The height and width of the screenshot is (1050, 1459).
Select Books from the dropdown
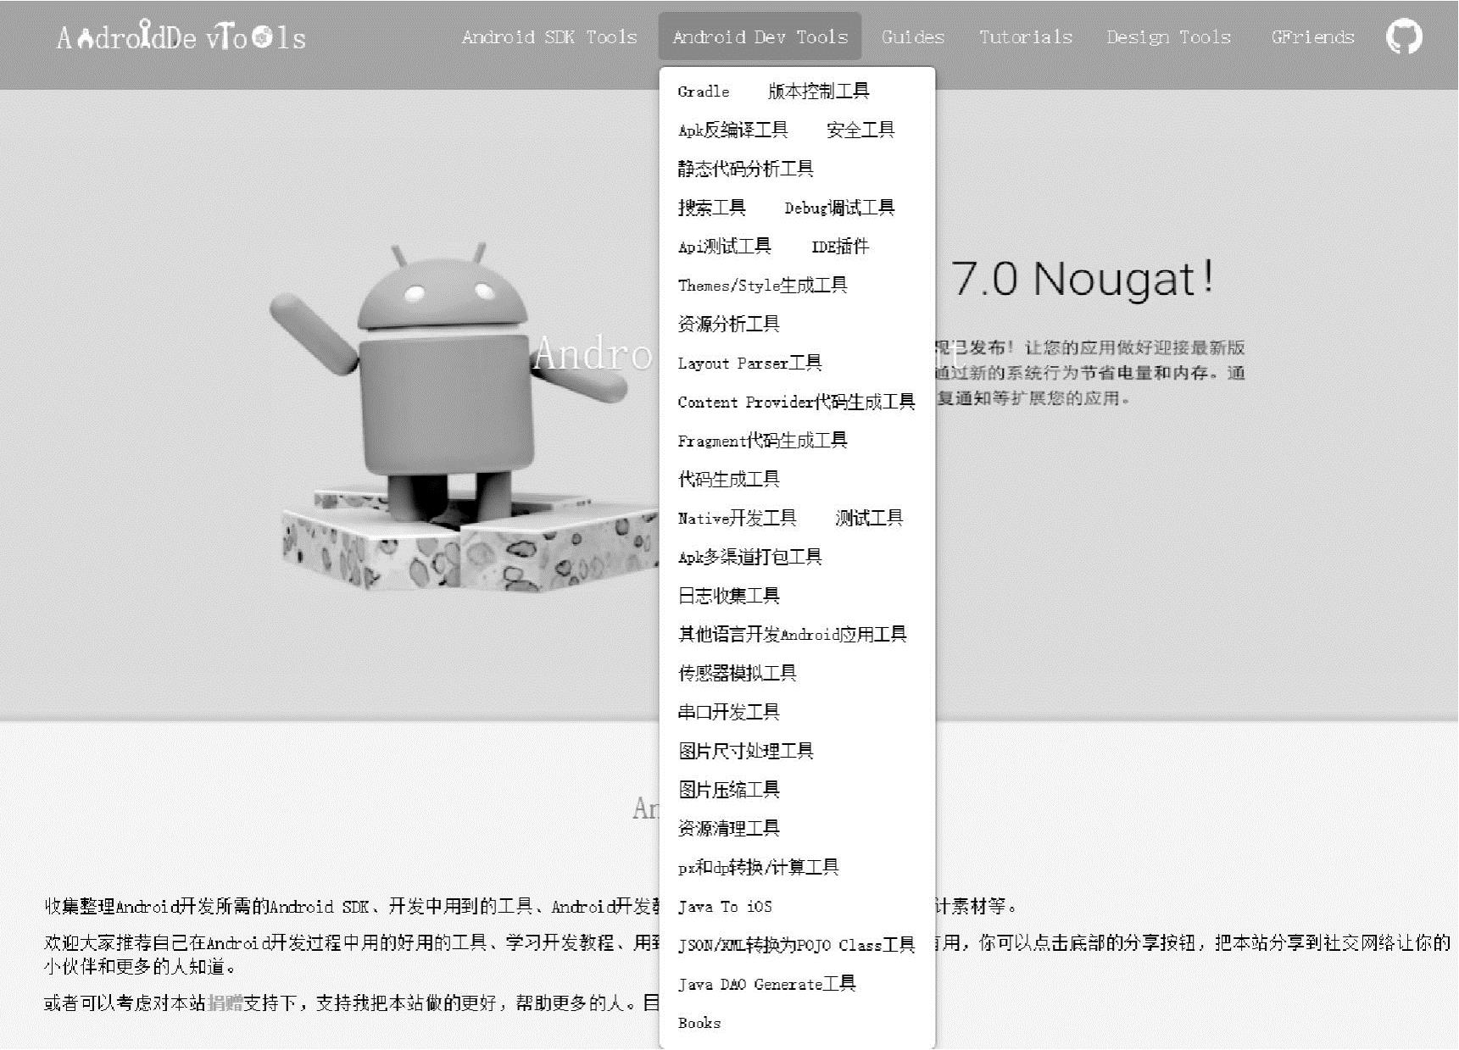click(699, 1023)
